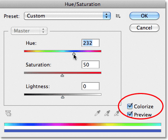Click the bottom blue result color bar
168x140 pixels.
[x=83, y=131]
